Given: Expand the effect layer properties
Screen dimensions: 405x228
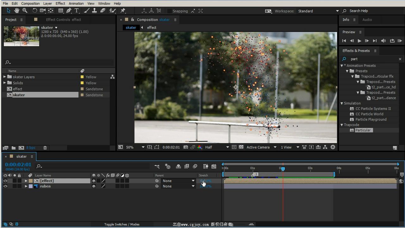Looking at the screenshot, I should pos(26,181).
